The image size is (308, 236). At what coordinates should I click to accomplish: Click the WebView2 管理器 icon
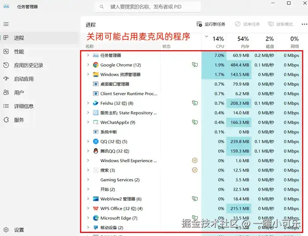click(95, 199)
